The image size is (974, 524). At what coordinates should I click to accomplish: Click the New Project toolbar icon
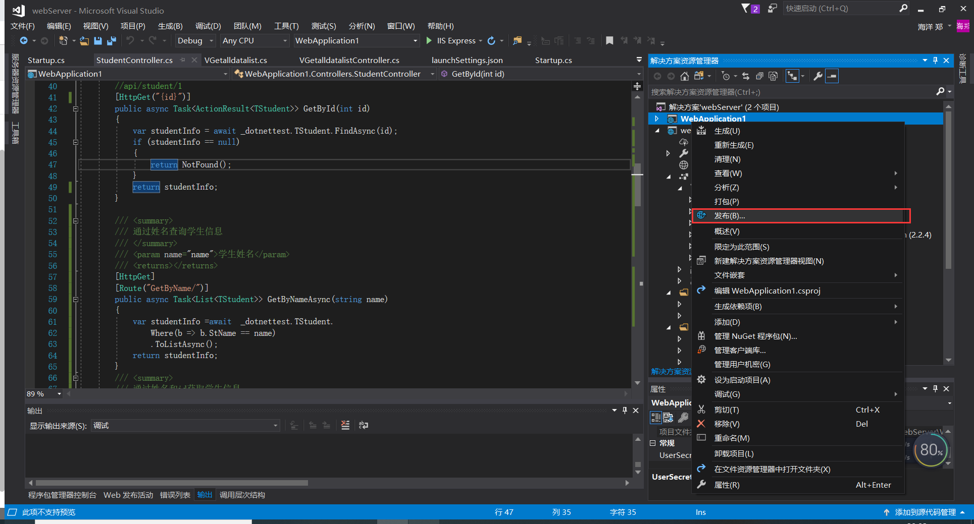pyautogui.click(x=63, y=40)
